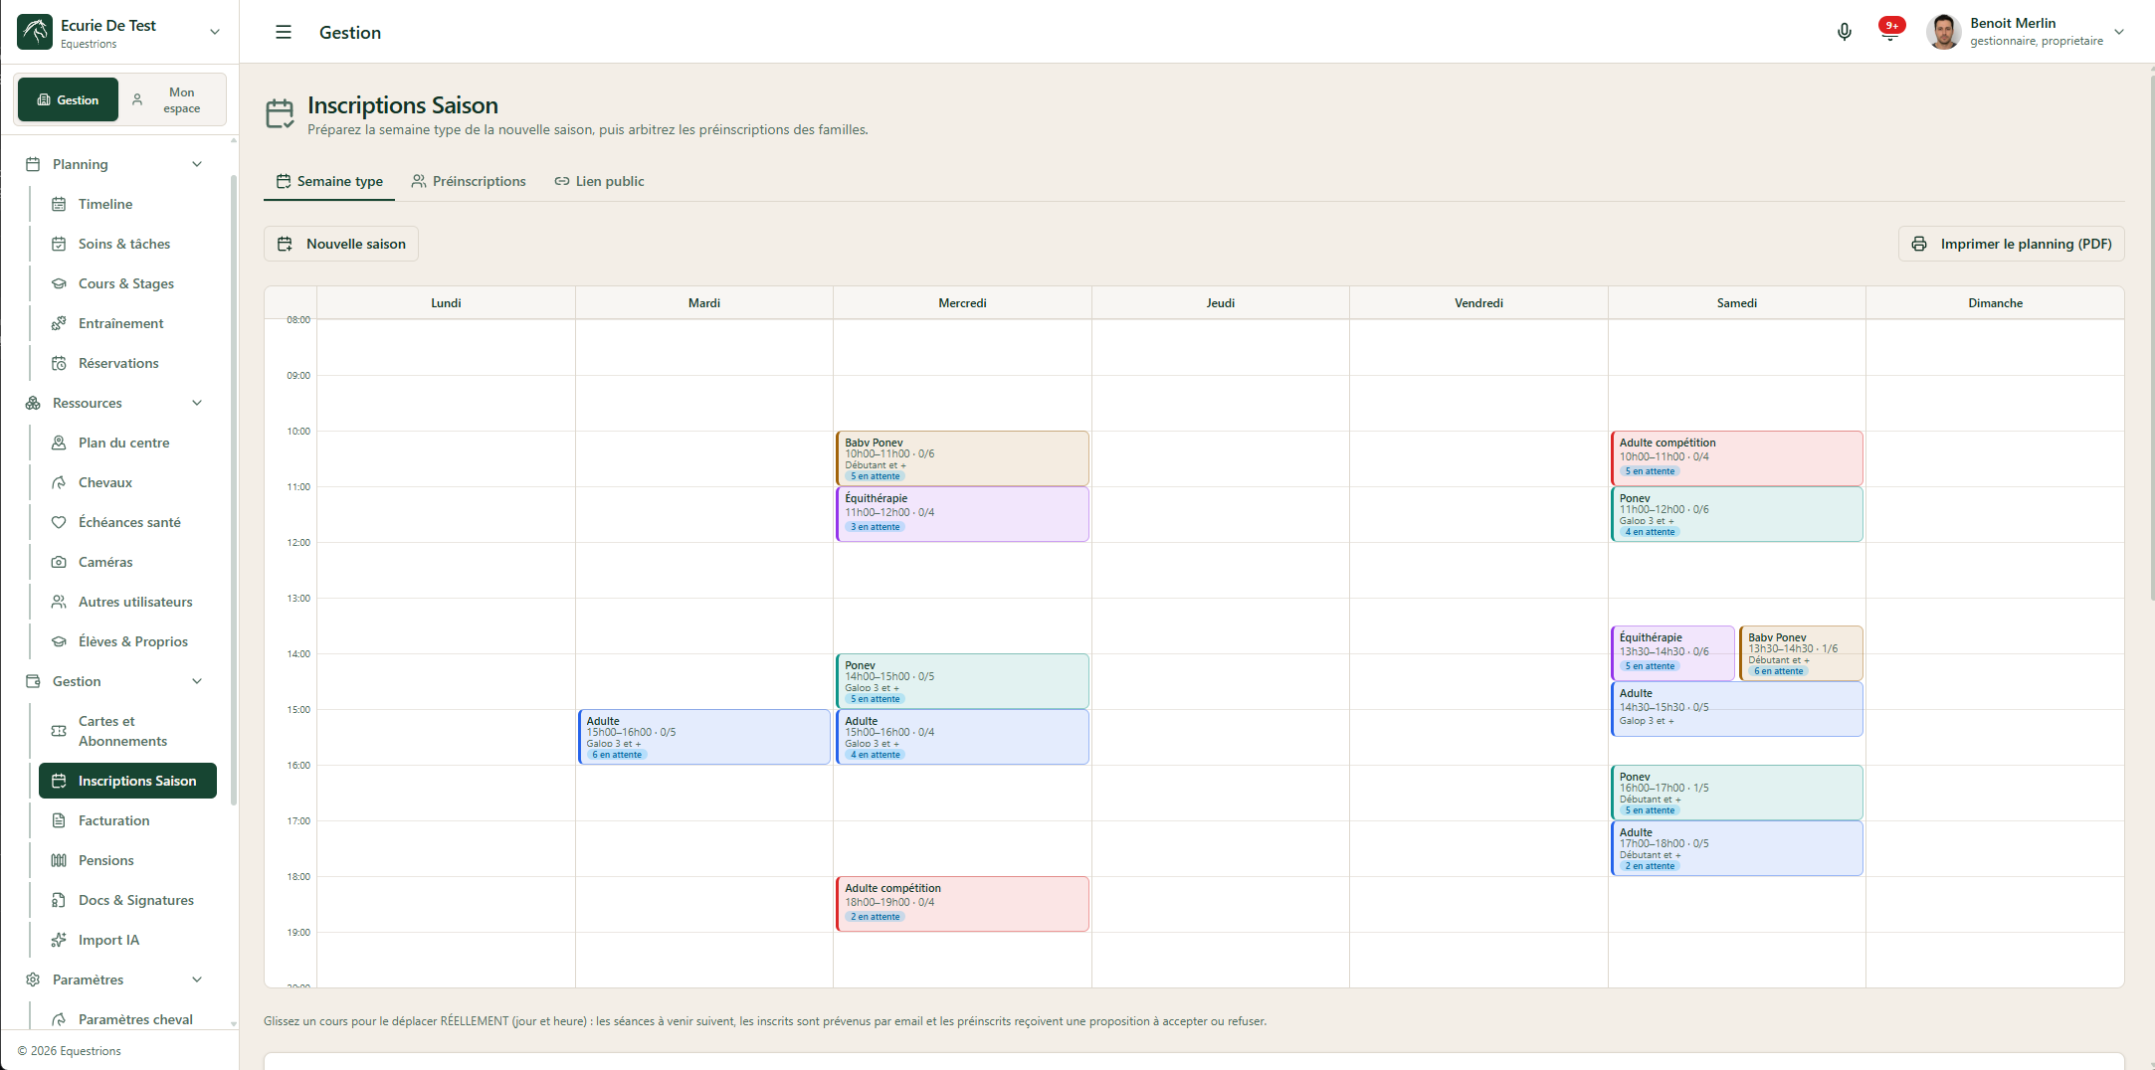
Task: Switch to the Préinscriptions tab
Action: [469, 181]
